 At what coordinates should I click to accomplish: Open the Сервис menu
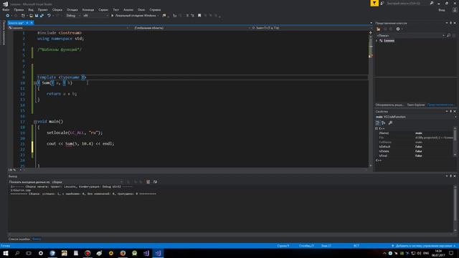[103, 9]
